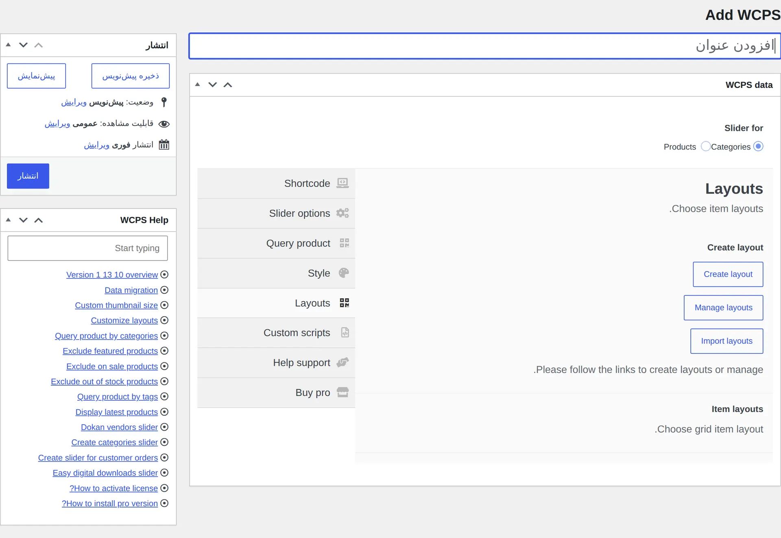The width and height of the screenshot is (781, 538).
Task: Click the bullet icon beside Exclude out of stock products
Action: (164, 381)
